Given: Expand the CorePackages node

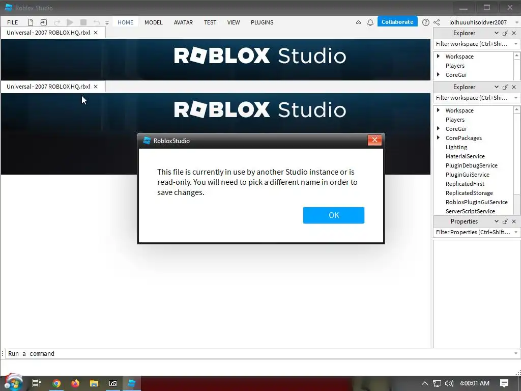Looking at the screenshot, I should coord(438,137).
